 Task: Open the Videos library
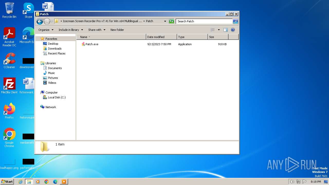[x=52, y=83]
